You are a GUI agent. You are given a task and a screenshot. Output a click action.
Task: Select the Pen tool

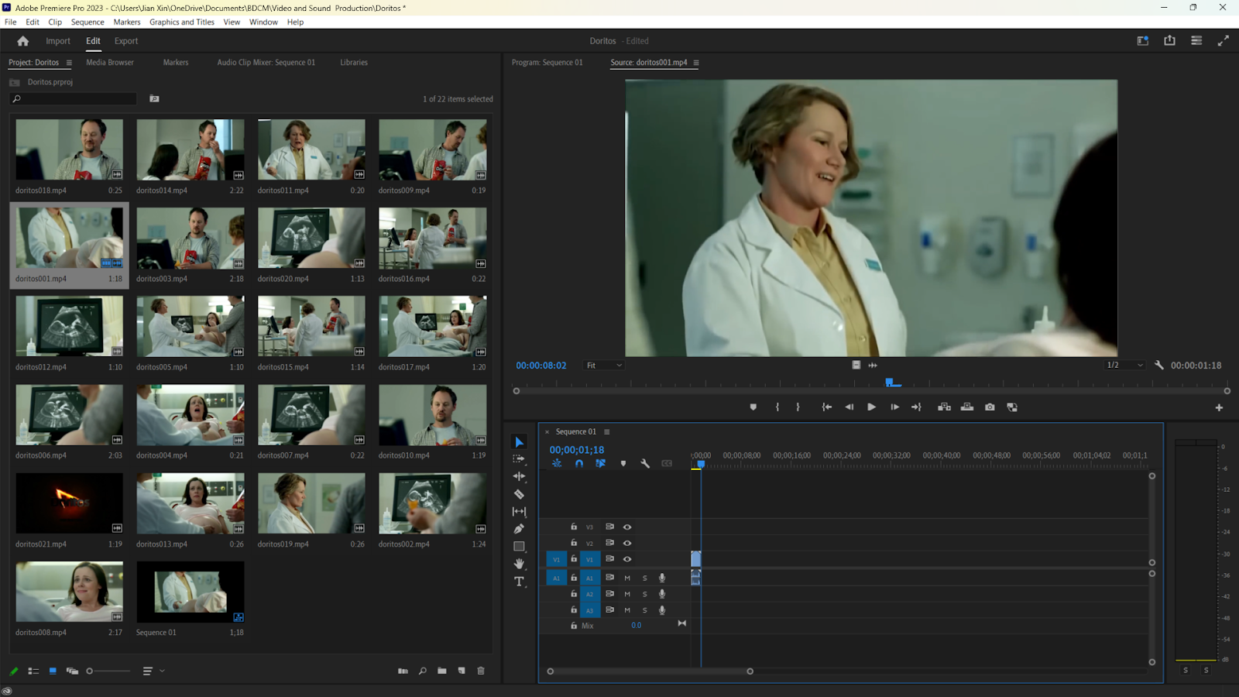[x=519, y=529]
